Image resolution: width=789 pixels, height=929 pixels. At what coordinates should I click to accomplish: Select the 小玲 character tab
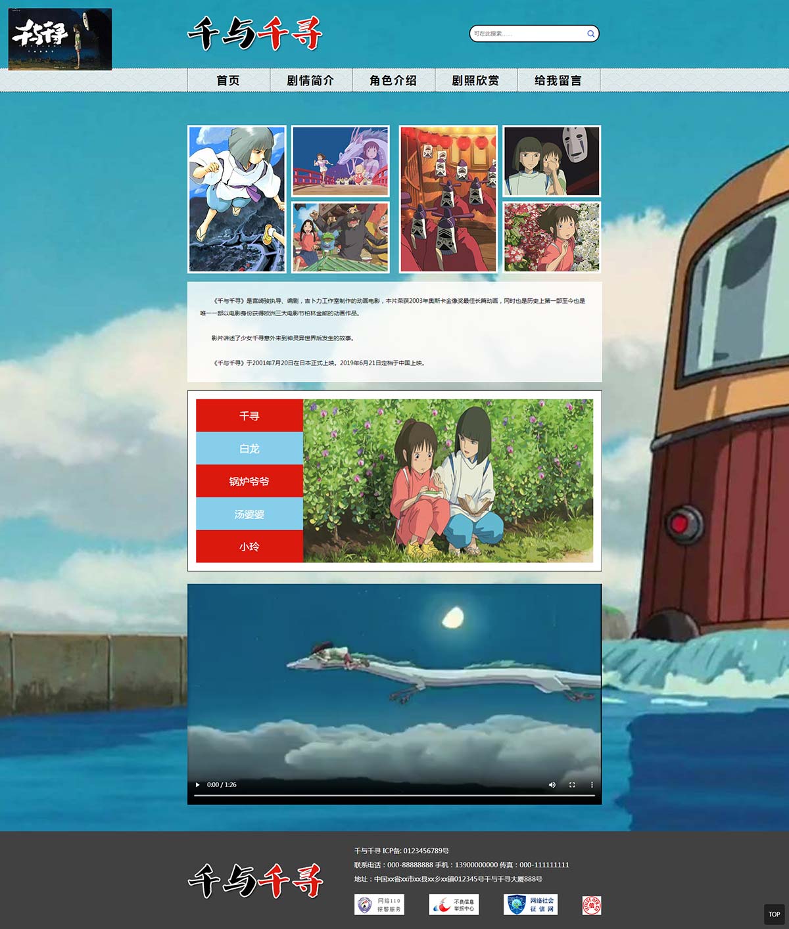pyautogui.click(x=249, y=546)
